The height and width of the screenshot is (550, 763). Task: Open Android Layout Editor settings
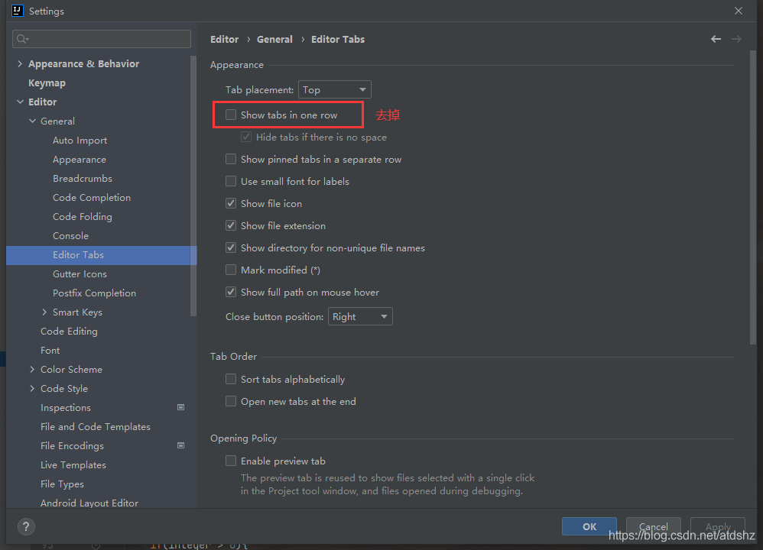click(x=89, y=503)
